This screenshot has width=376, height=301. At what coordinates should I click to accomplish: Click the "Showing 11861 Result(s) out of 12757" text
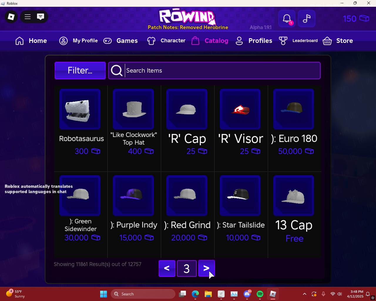[x=98, y=264]
